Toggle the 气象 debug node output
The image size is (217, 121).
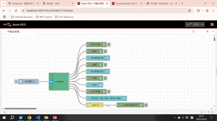coord(105,78)
